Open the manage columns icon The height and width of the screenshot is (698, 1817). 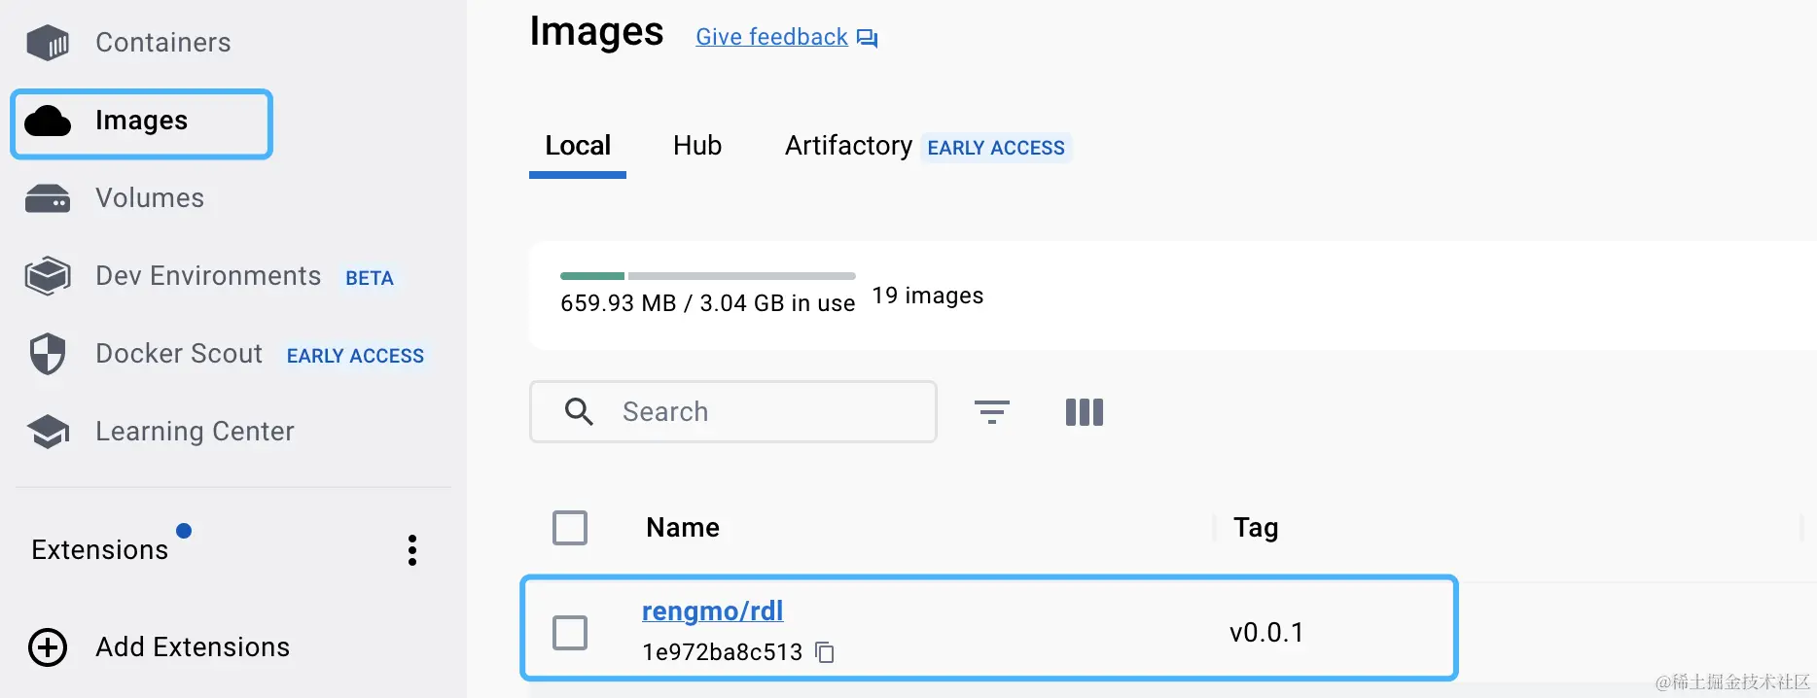(1085, 412)
